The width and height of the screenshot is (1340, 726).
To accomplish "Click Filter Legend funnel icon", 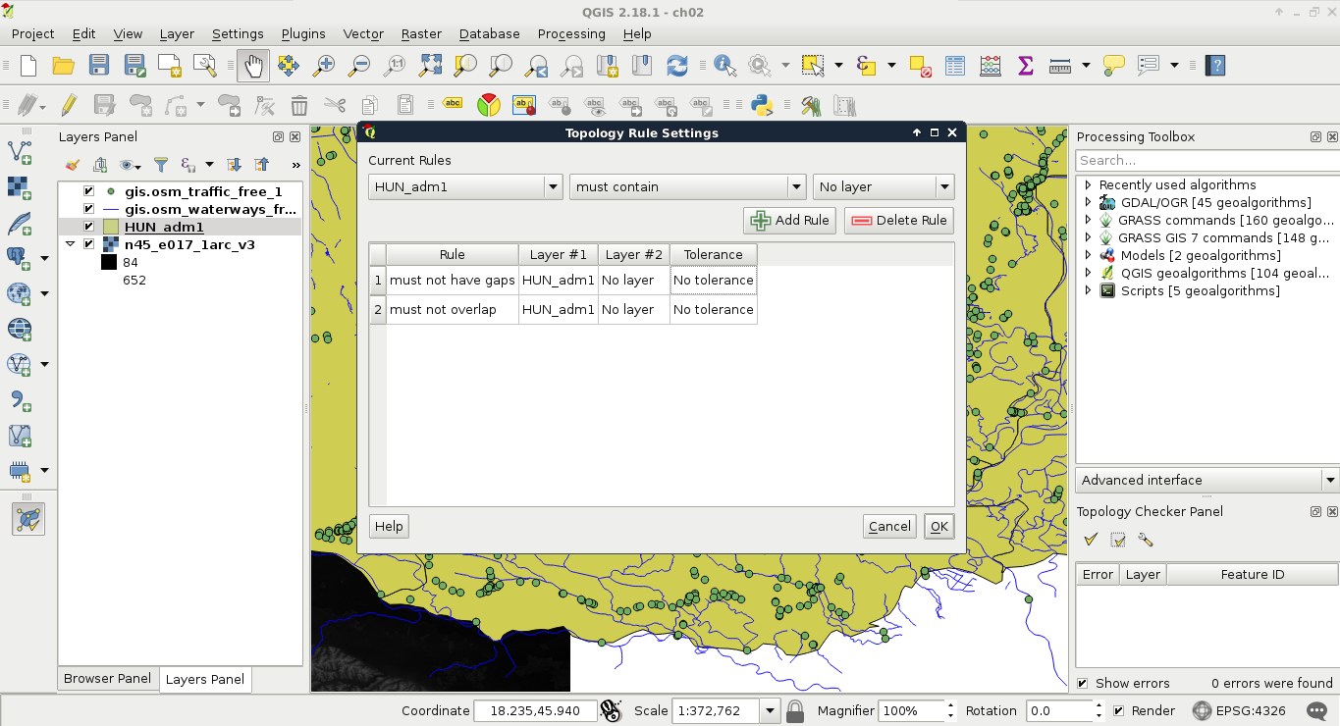I will coord(161,165).
